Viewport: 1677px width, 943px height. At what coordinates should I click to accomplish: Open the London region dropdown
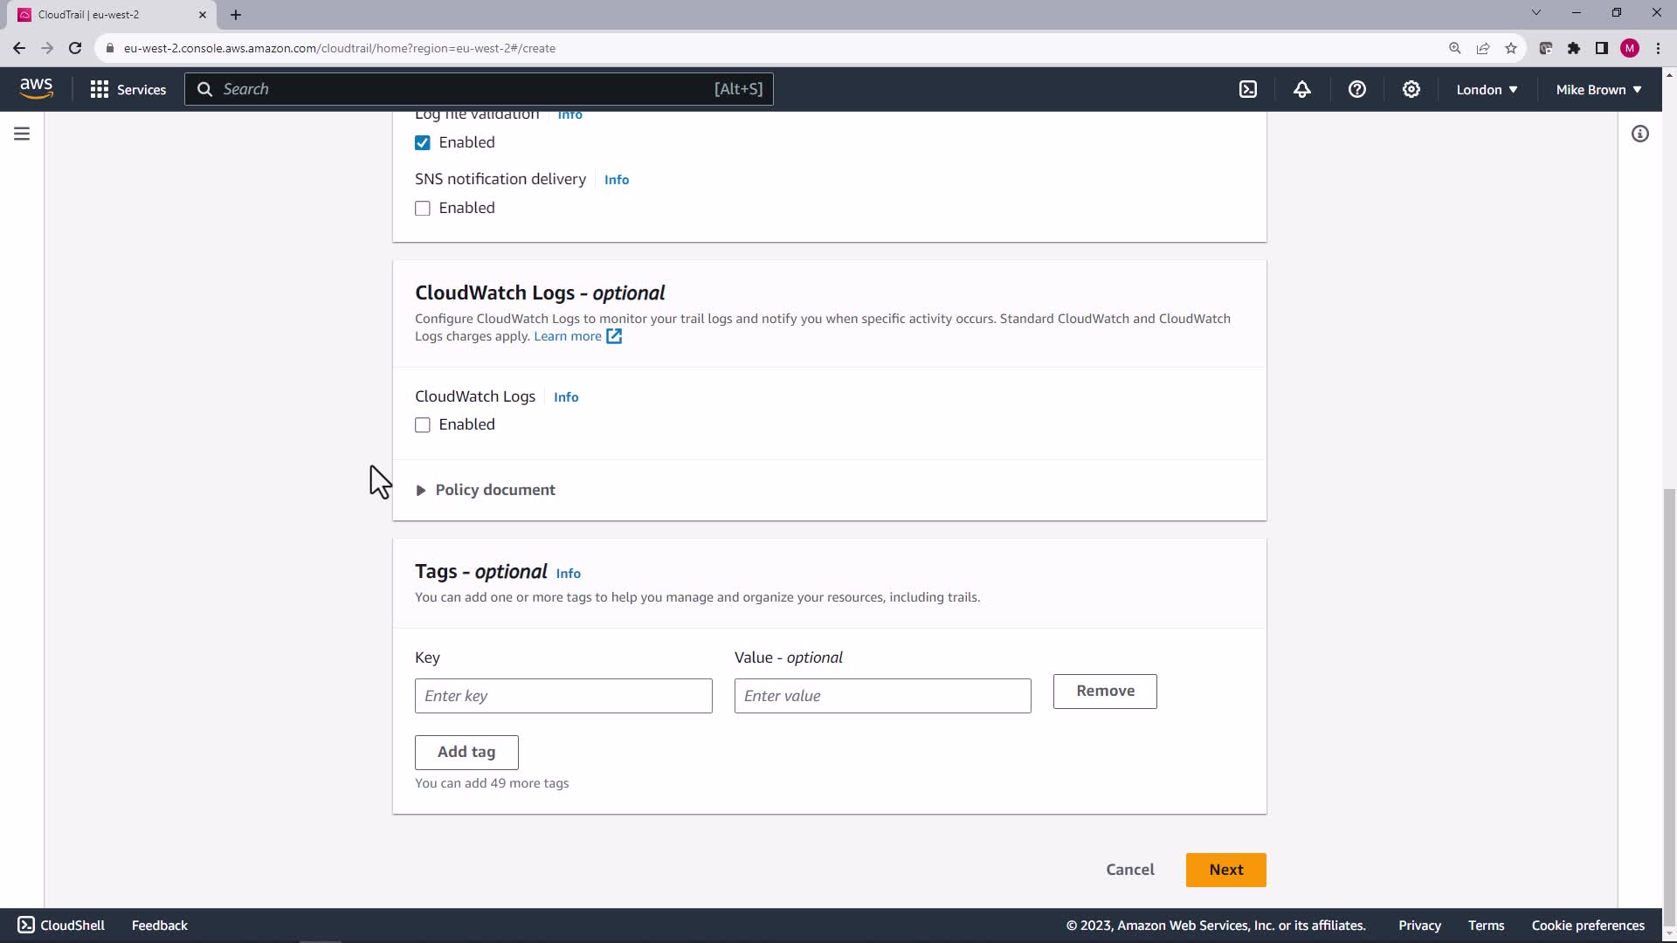[1486, 89]
